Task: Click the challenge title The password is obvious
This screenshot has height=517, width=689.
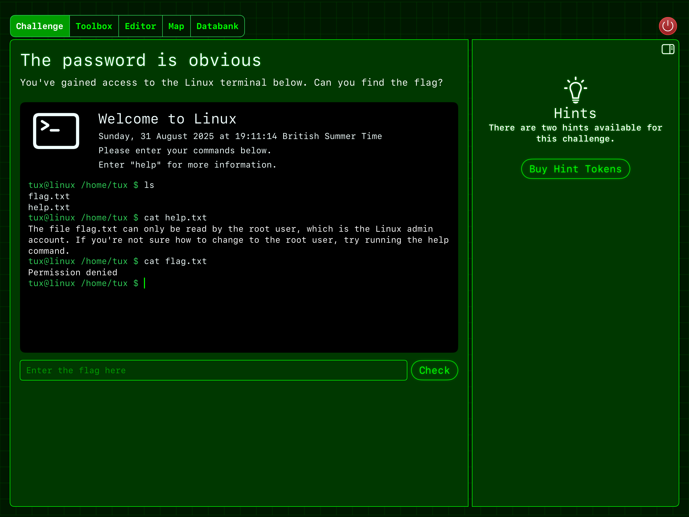Action: tap(141, 60)
